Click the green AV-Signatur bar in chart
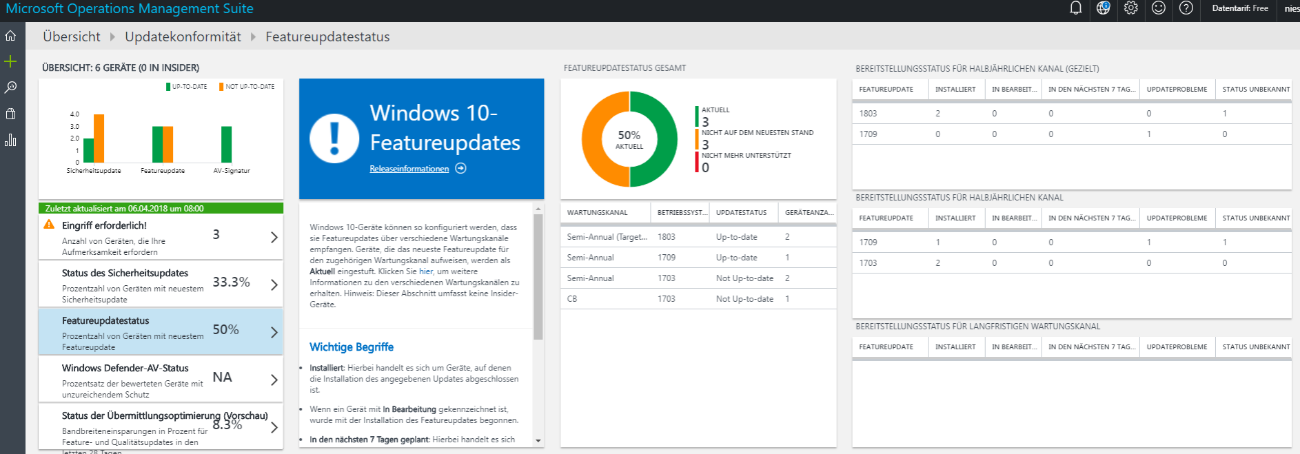 pos(226,145)
